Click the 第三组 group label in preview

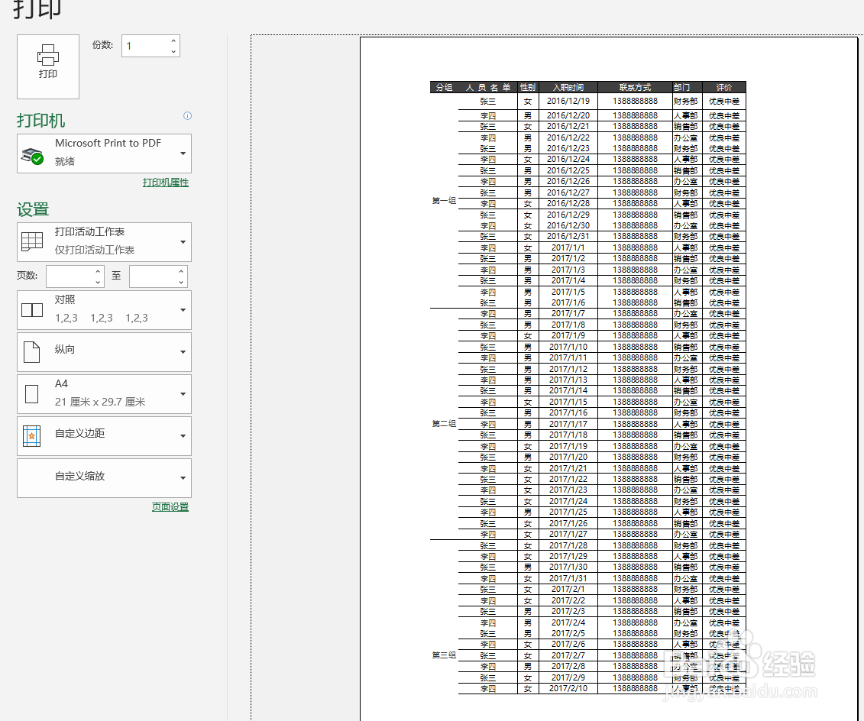click(x=444, y=655)
